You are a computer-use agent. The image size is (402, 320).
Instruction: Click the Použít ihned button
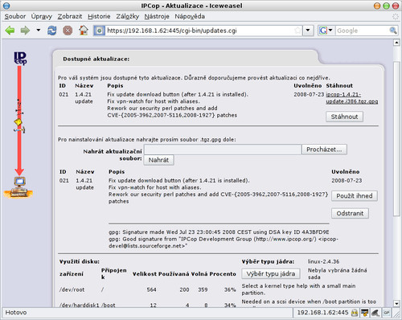(x=355, y=196)
